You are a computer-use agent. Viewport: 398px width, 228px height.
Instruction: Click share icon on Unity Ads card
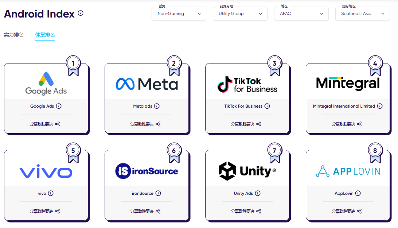pyautogui.click(x=259, y=211)
